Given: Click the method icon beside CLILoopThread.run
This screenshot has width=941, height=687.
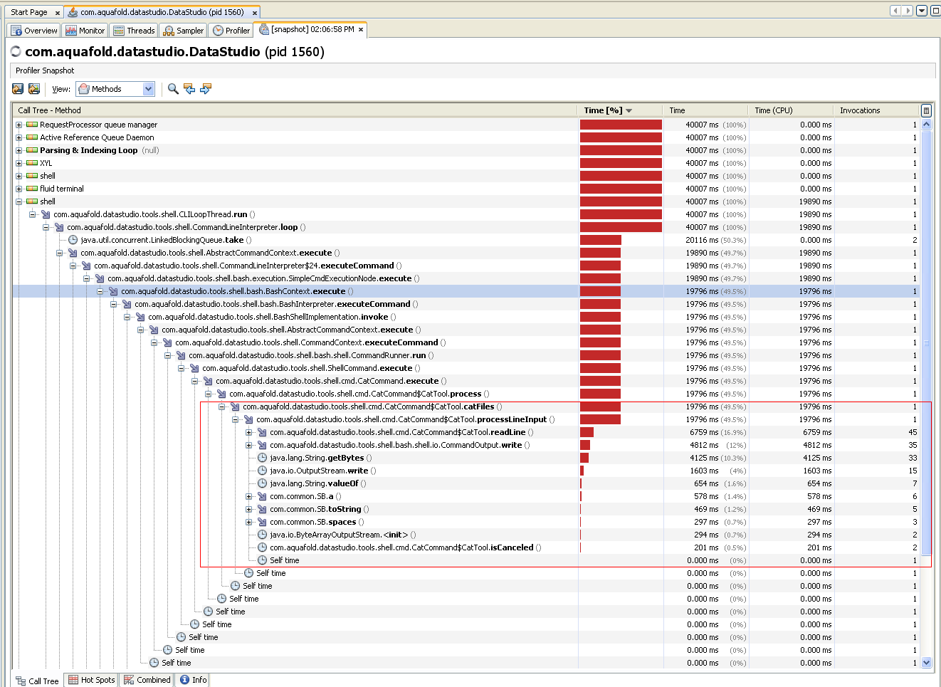Looking at the screenshot, I should point(46,214).
